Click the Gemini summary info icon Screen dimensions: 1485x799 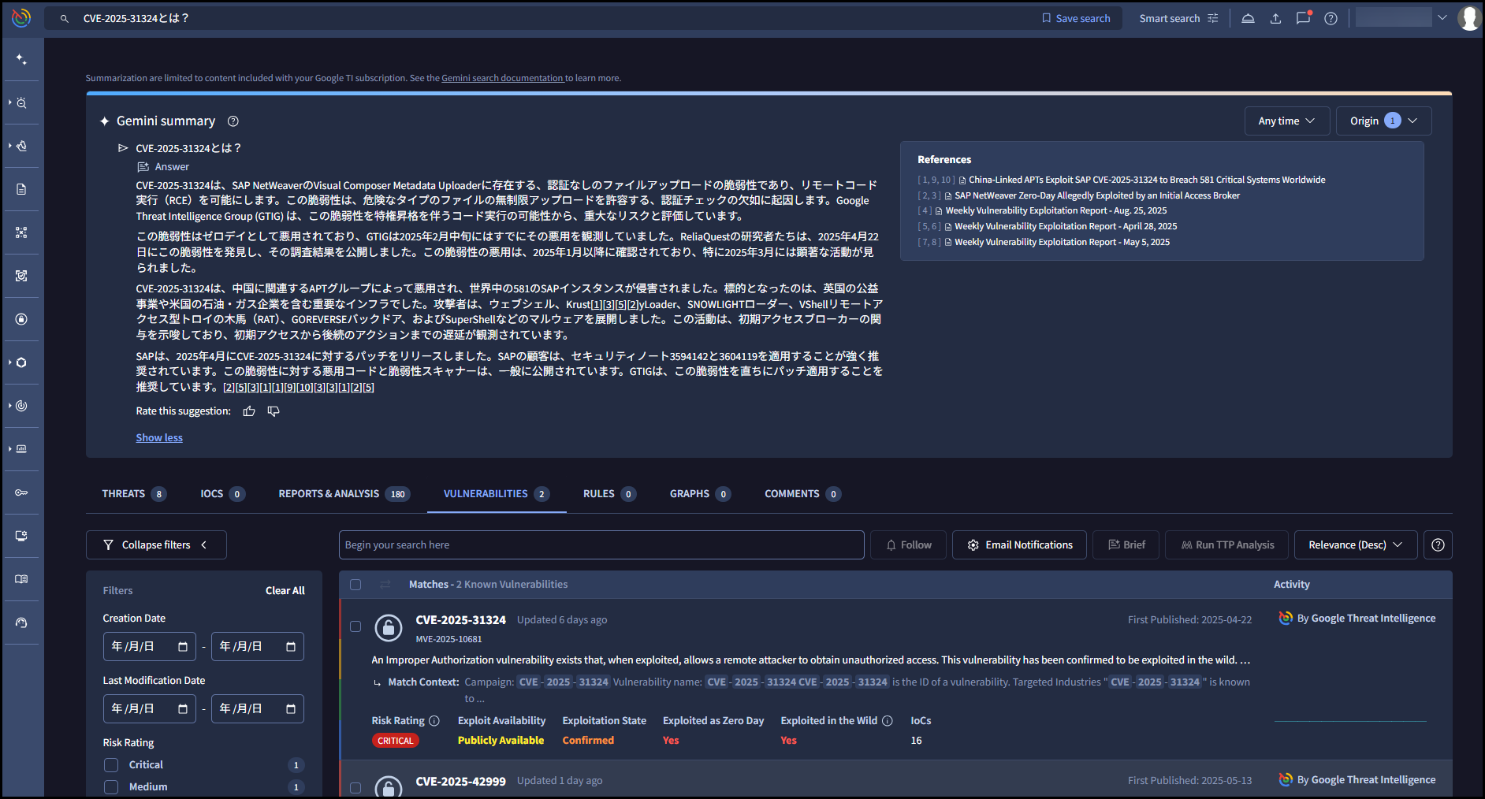pos(233,121)
